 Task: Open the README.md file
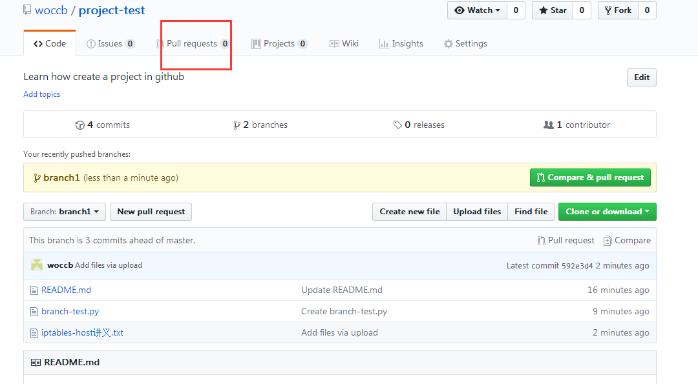67,290
